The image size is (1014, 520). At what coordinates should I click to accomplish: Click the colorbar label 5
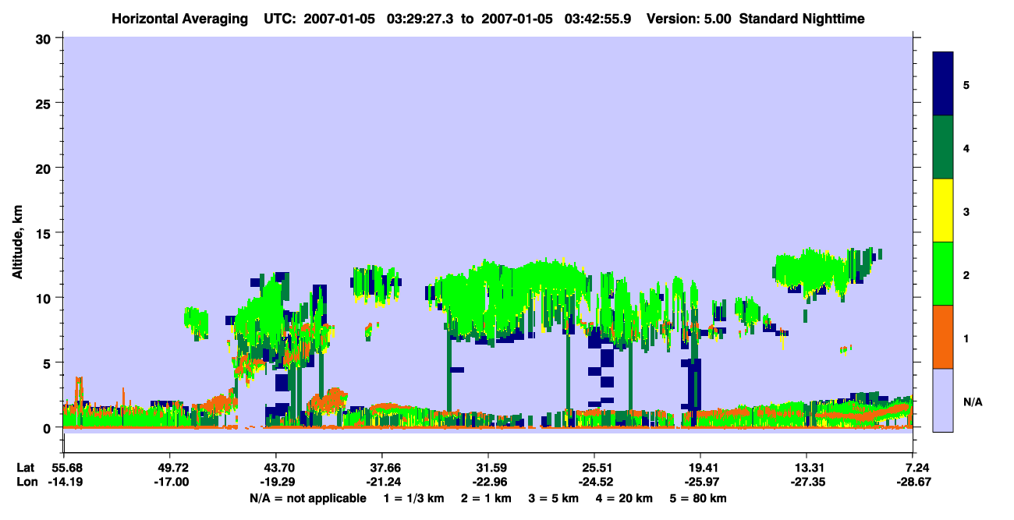966,84
